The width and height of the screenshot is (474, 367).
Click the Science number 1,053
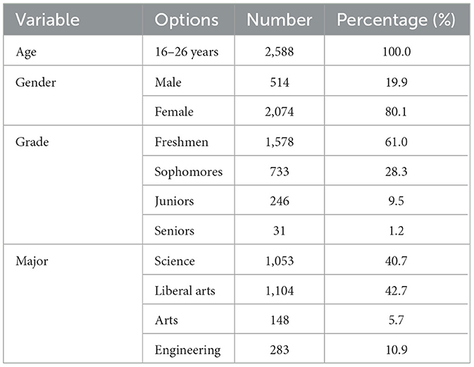tap(280, 261)
